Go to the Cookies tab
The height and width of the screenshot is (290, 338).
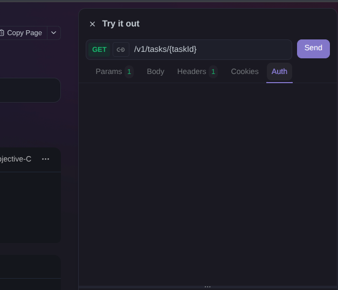(x=245, y=71)
